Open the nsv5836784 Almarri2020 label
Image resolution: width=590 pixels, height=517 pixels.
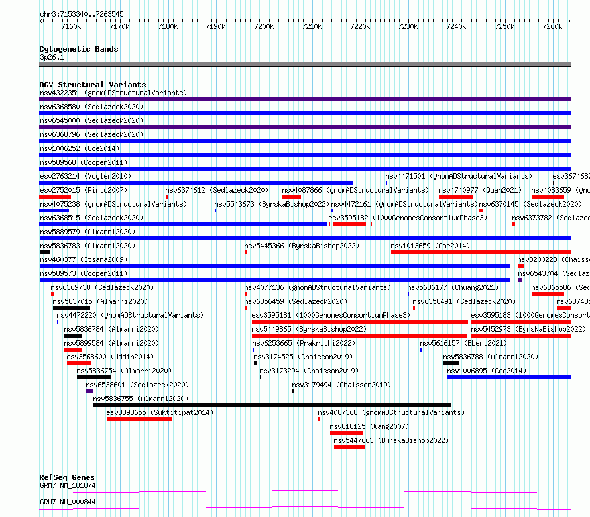coord(111,329)
